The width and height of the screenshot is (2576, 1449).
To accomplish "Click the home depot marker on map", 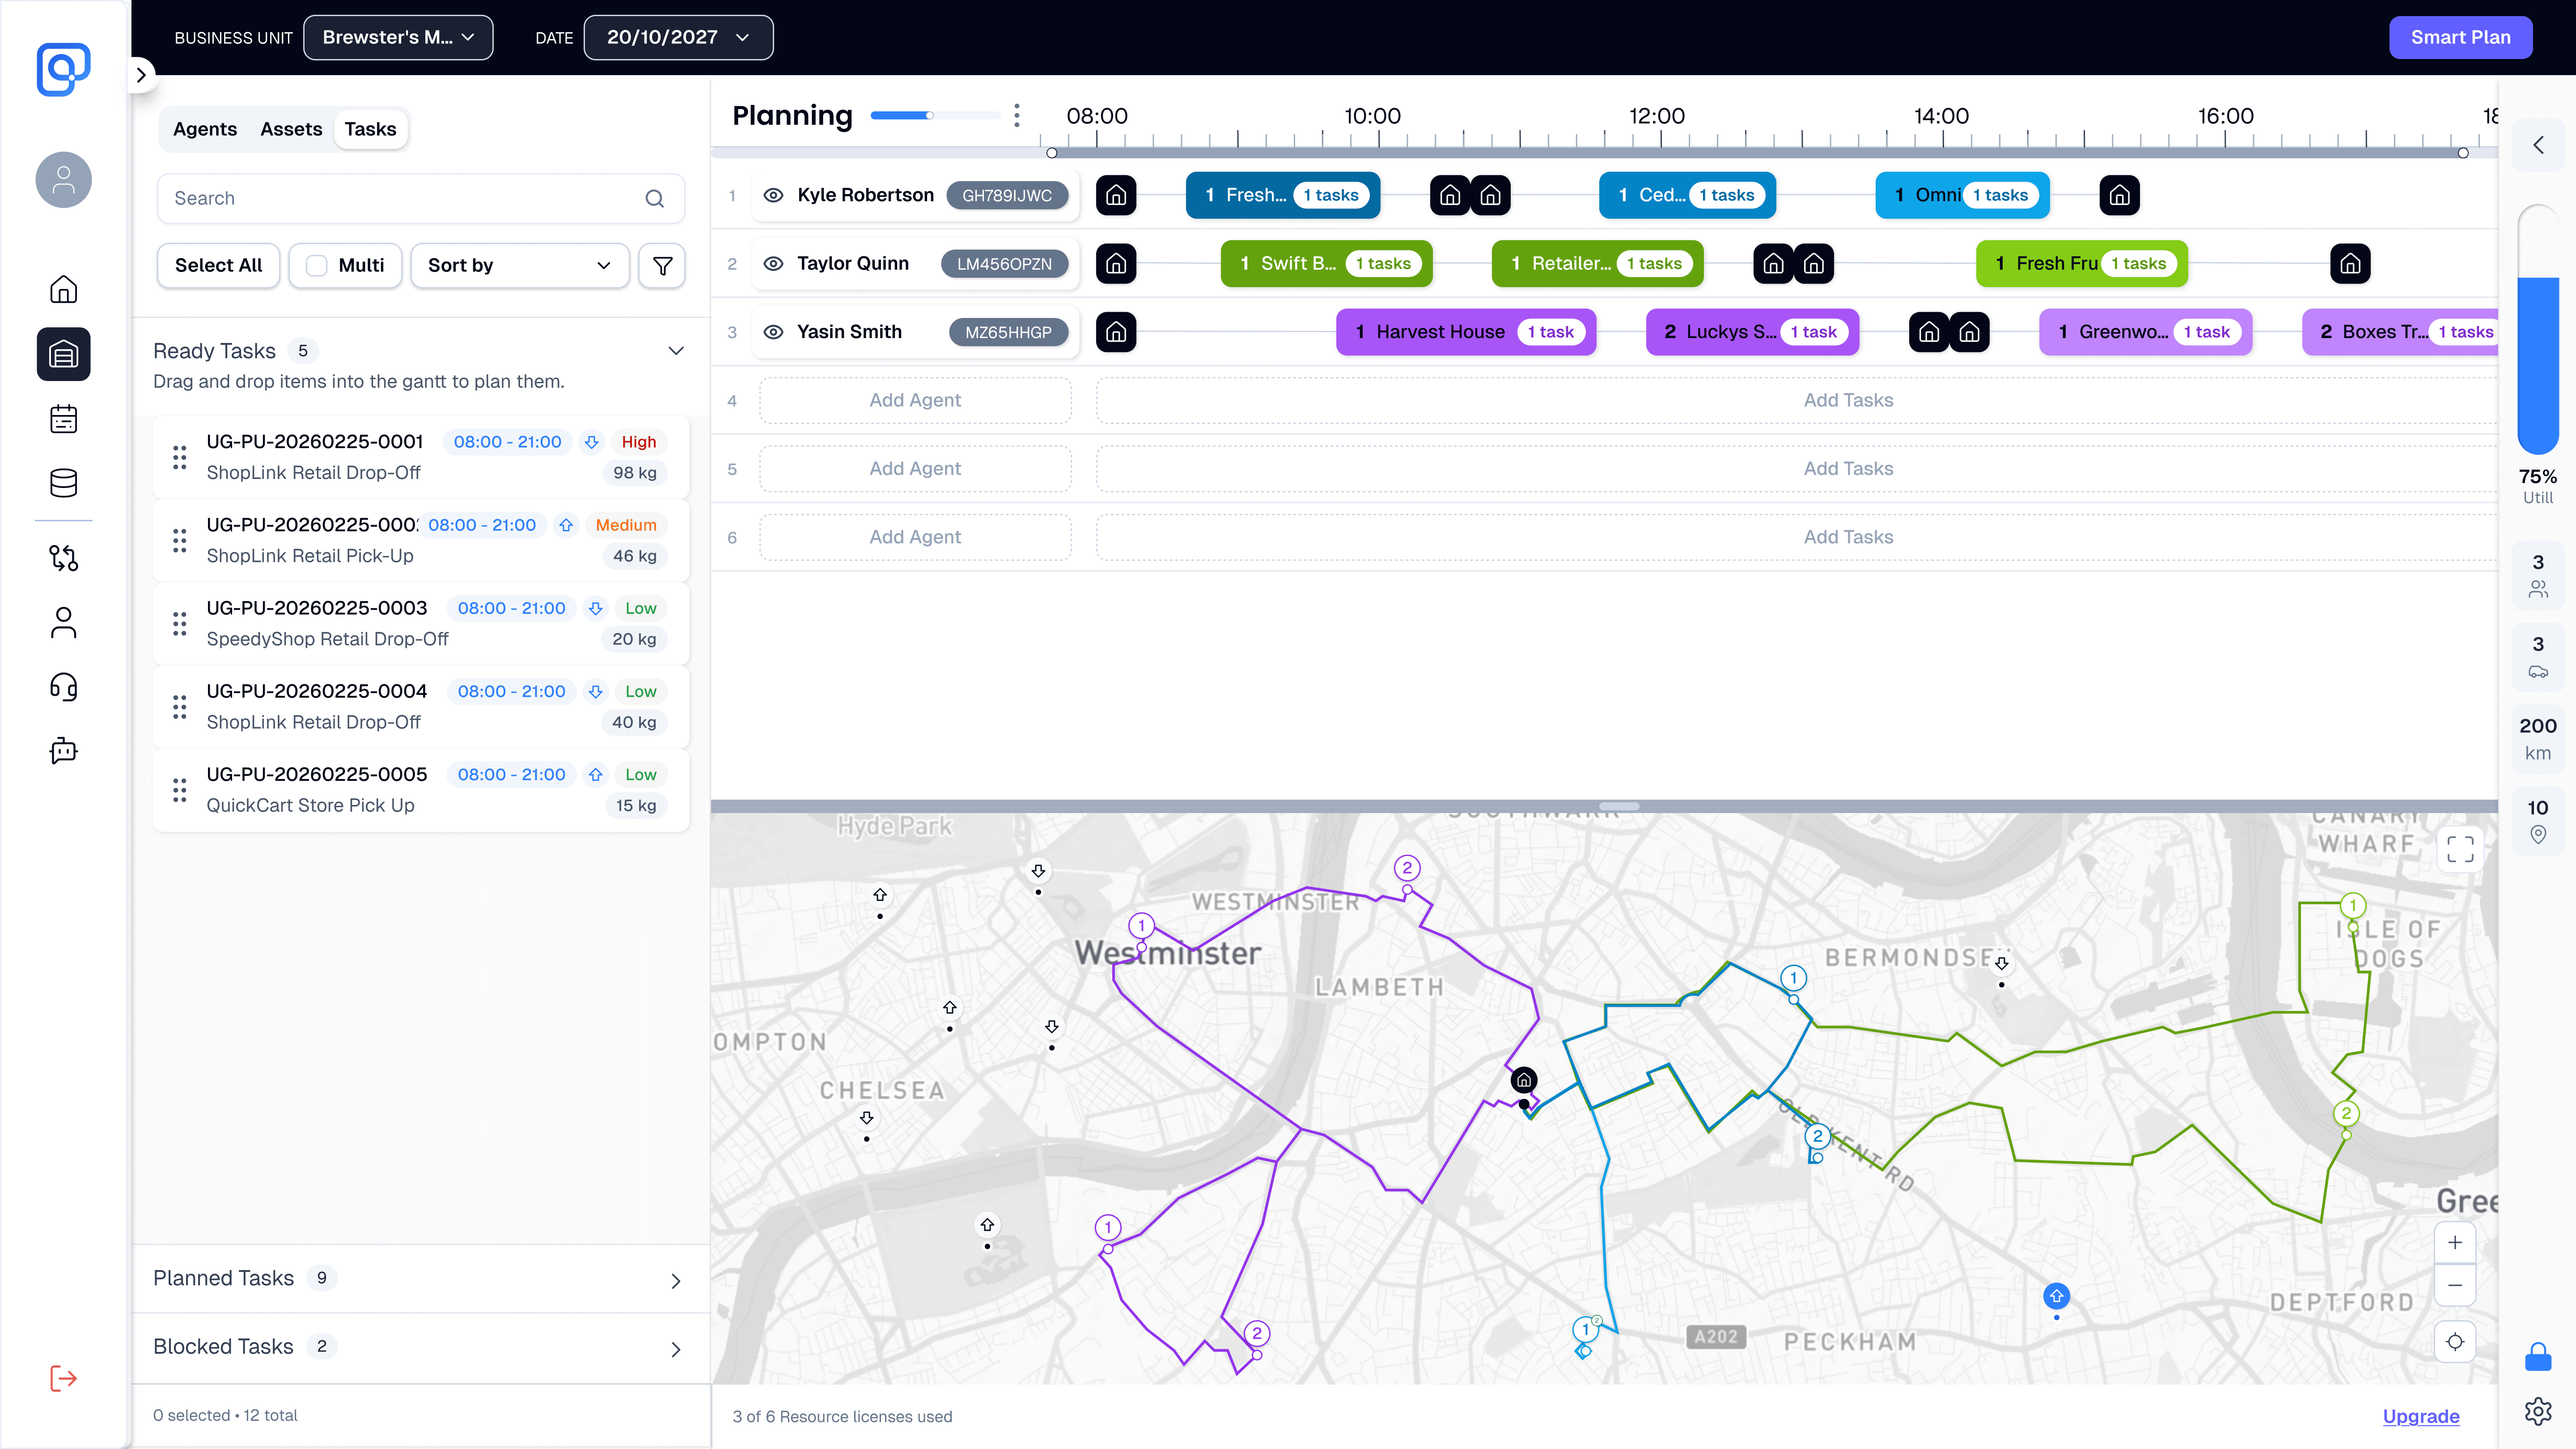I will [1524, 1081].
